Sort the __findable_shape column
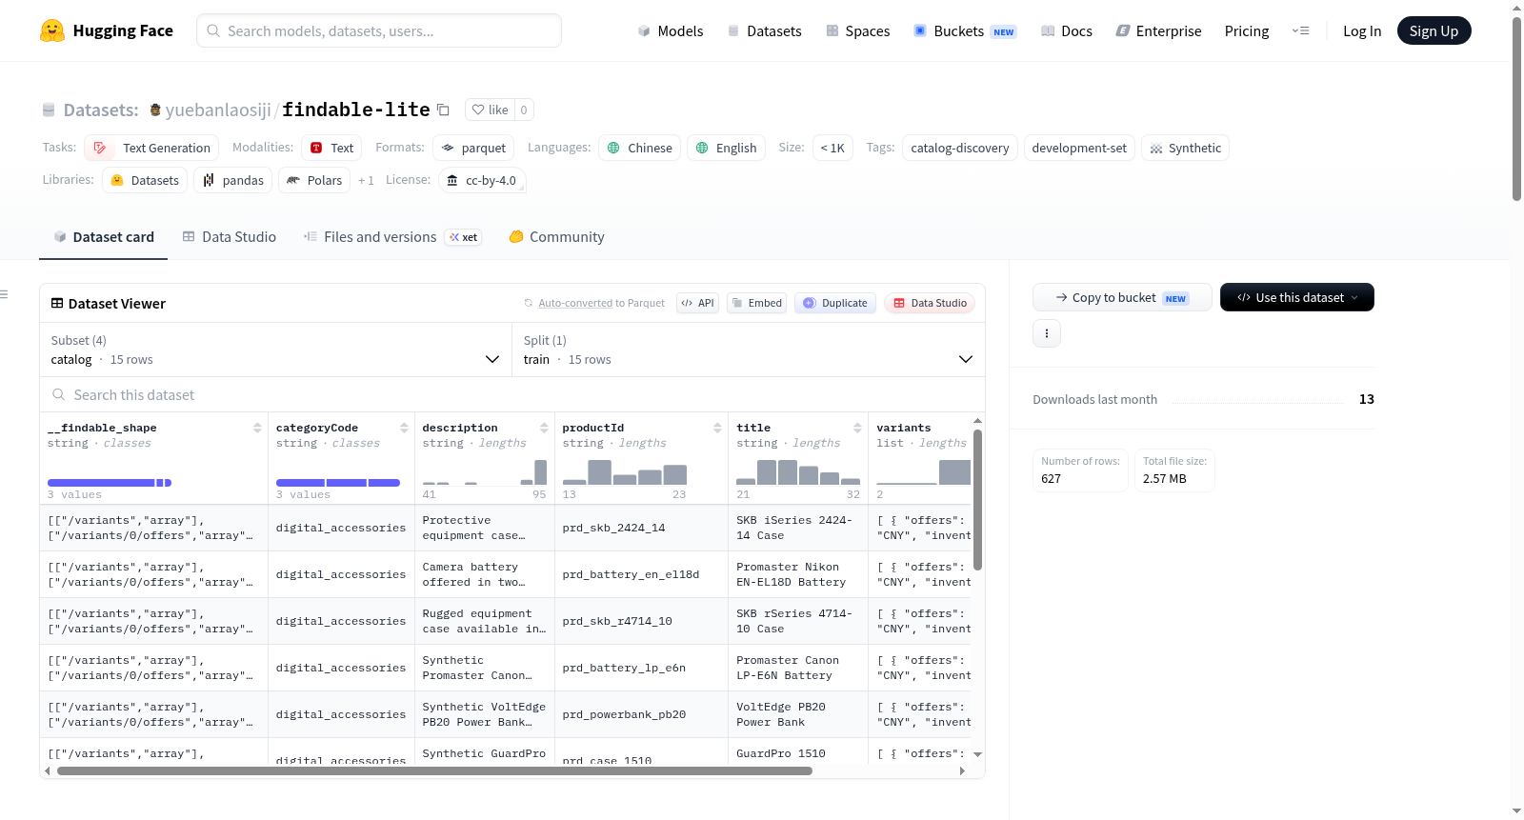Screen dimensions: 1524x820 point(257,428)
